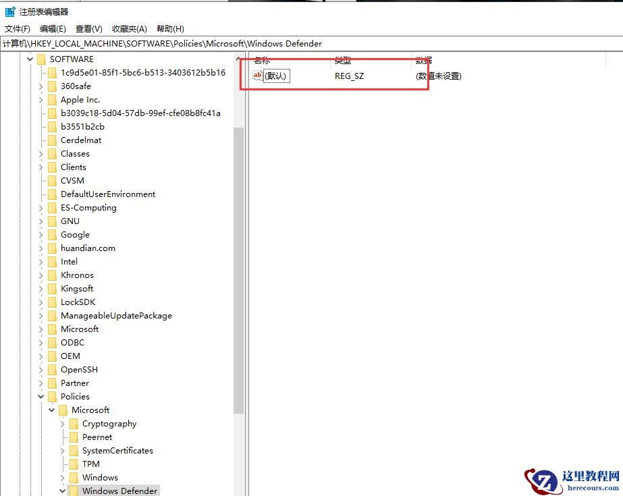The height and width of the screenshot is (496, 623).
Task: Collapse the SOFTWARE registry key
Action: (x=30, y=59)
